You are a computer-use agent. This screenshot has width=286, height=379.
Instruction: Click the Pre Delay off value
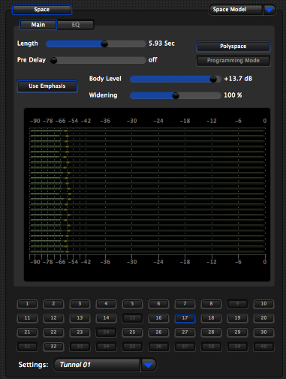click(x=152, y=60)
